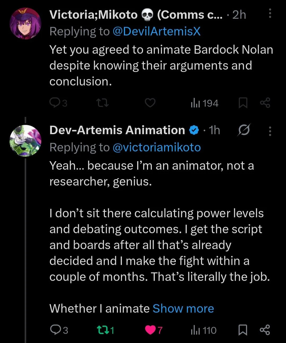
Task: Open more options for Dev-Artemis tweet
Action: point(270,131)
